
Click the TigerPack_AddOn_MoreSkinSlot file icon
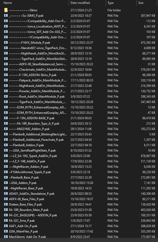pyautogui.click(x=6, y=58)
